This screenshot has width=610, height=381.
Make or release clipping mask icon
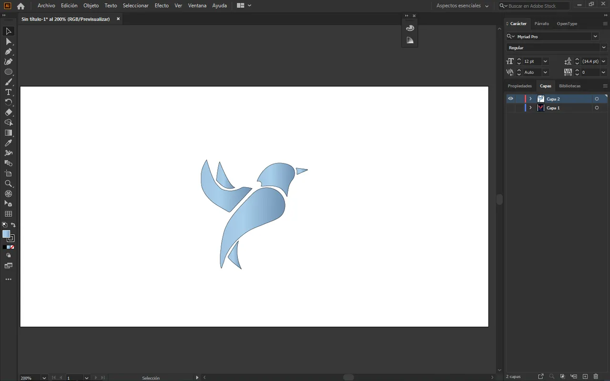562,377
